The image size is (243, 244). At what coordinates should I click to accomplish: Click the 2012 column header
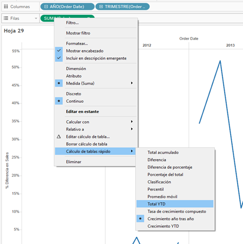pos(147,45)
